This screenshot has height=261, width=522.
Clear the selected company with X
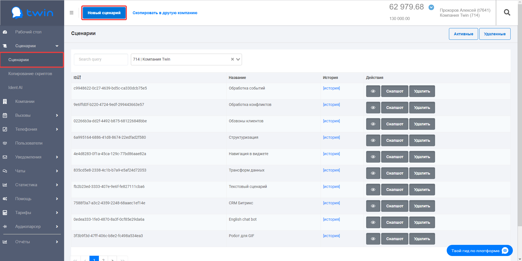click(232, 59)
